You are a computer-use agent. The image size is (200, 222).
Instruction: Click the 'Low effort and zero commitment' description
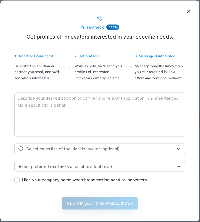pos(158,75)
